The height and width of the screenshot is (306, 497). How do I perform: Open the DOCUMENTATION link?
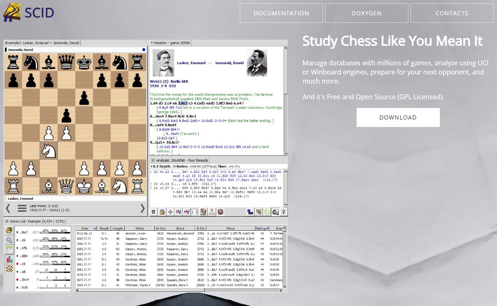pyautogui.click(x=281, y=13)
